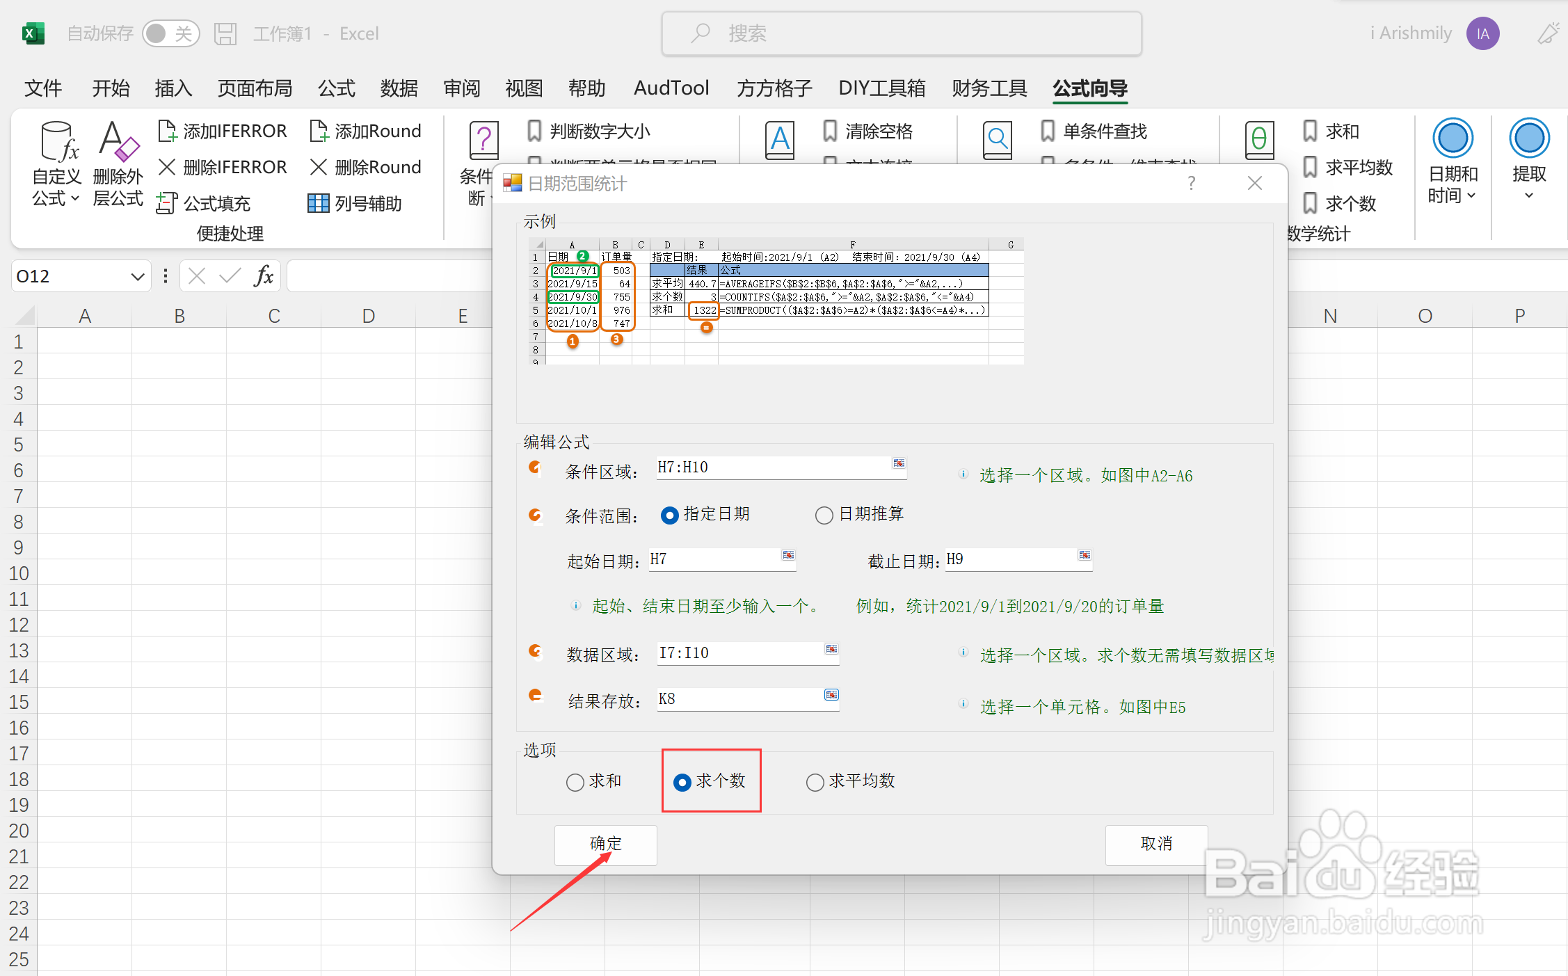
Task: Select column A header
Action: click(x=85, y=316)
